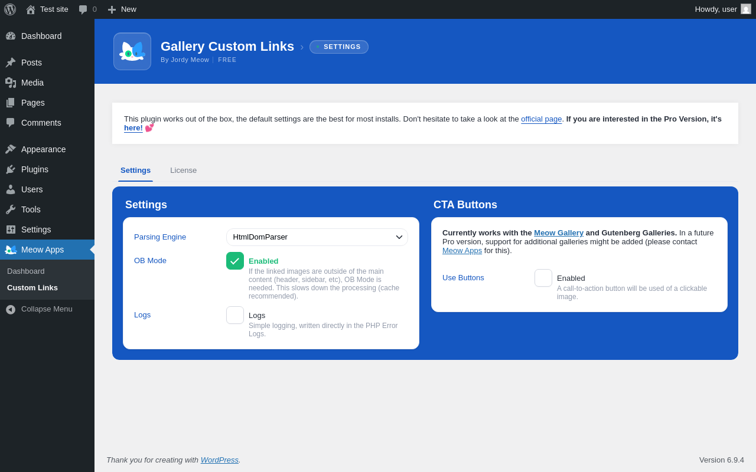Click the Settings sliders icon in sidebar
Image resolution: width=756 pixels, height=472 pixels.
11,230
